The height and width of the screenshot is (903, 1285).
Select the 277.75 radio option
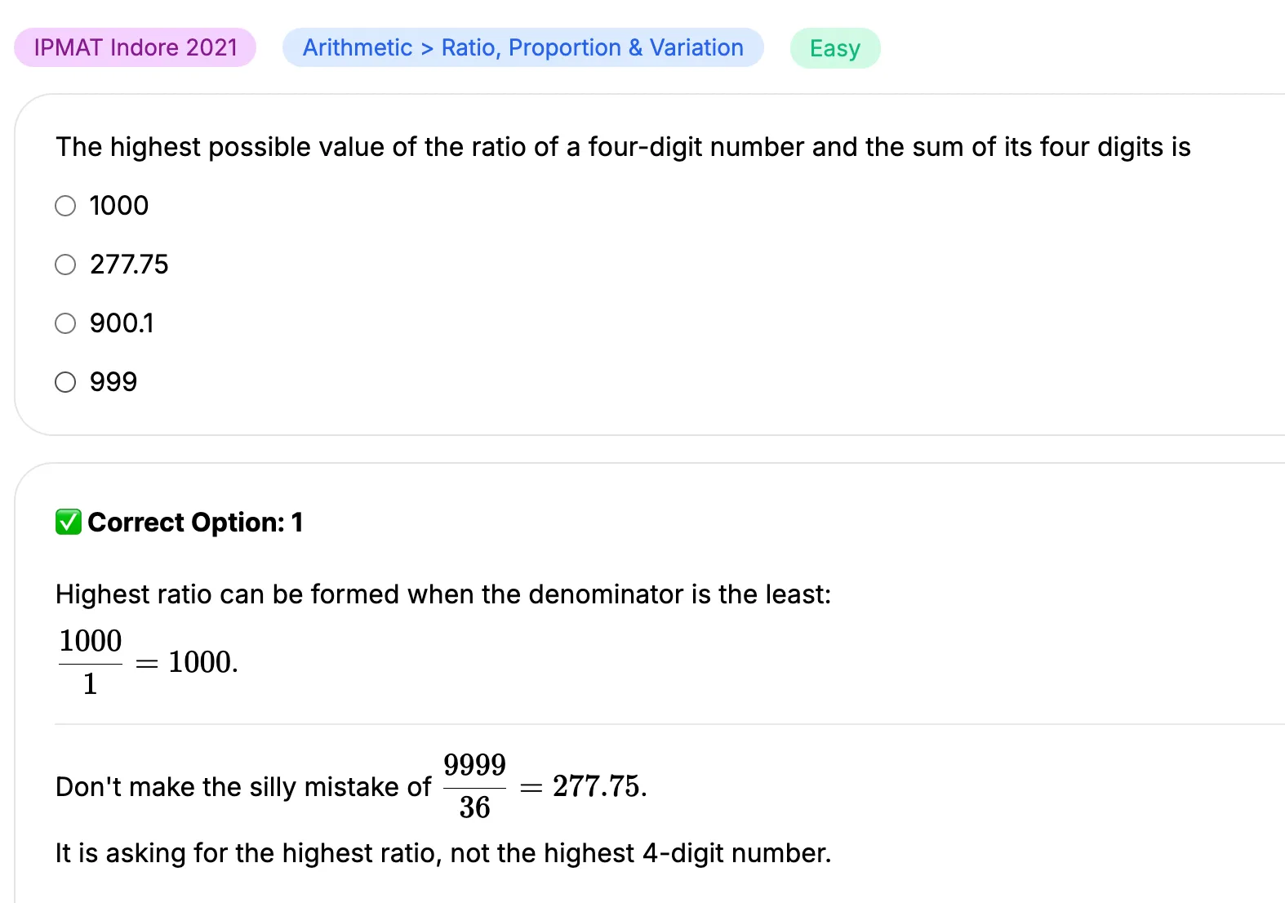coord(65,265)
